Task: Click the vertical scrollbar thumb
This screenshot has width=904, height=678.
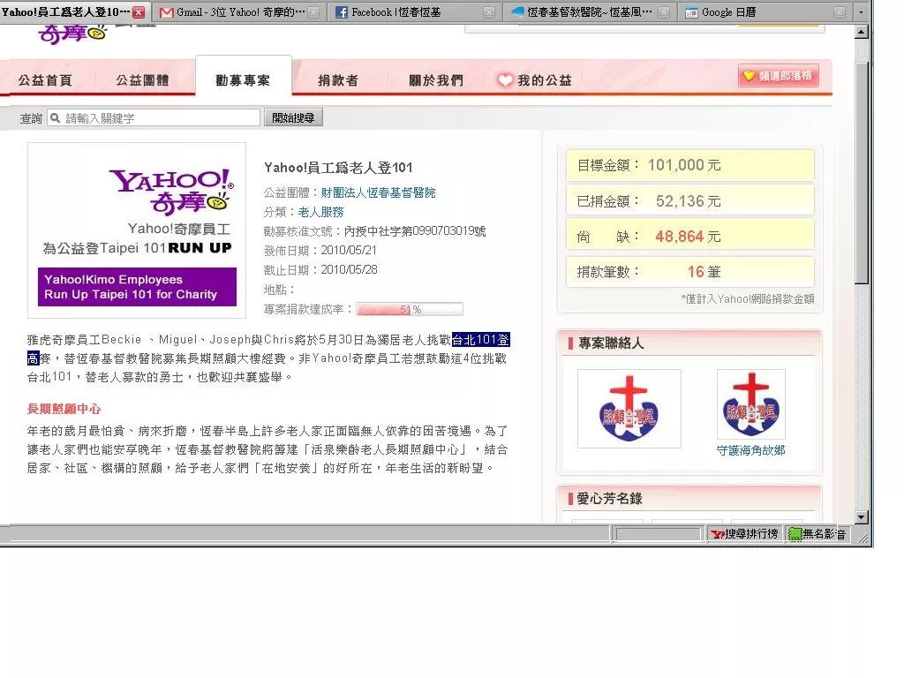Action: [x=862, y=173]
